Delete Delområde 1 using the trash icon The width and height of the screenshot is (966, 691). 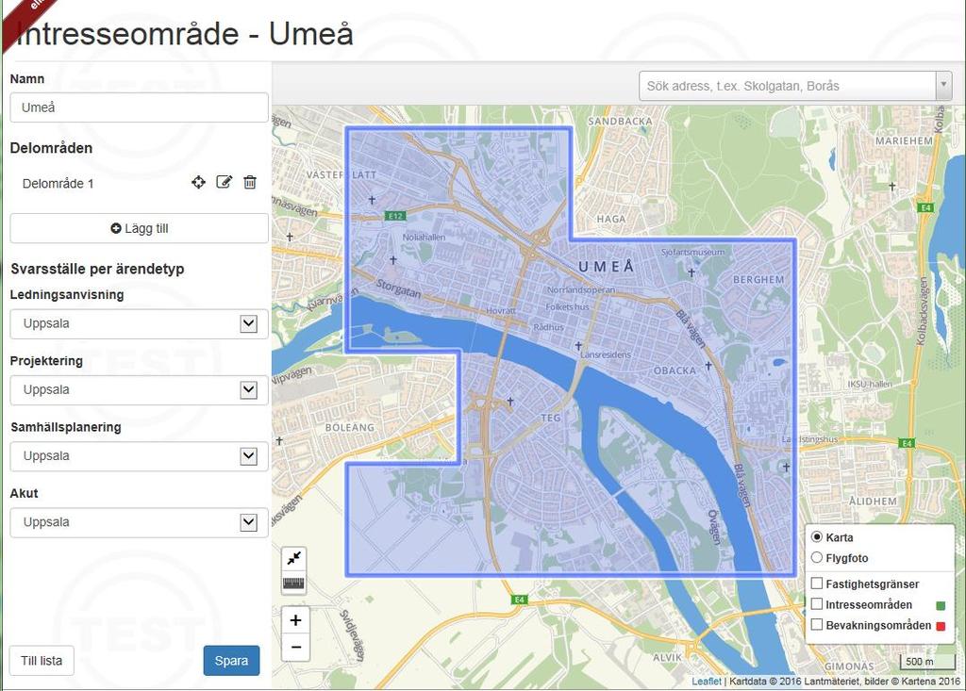(x=249, y=182)
